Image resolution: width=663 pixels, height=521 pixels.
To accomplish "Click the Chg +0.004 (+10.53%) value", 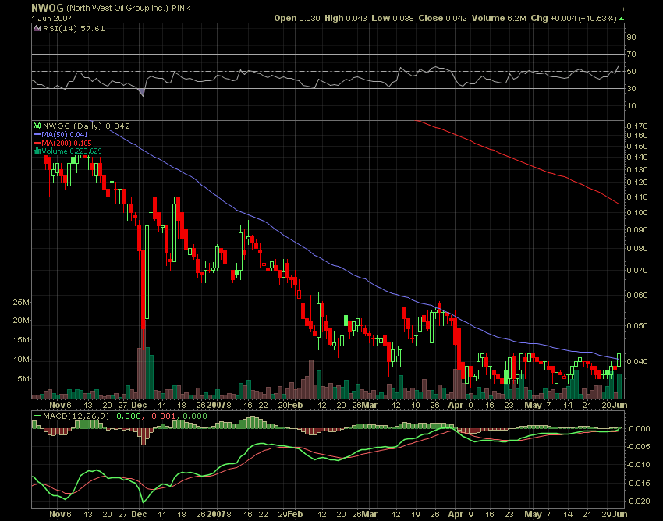I will (x=573, y=18).
